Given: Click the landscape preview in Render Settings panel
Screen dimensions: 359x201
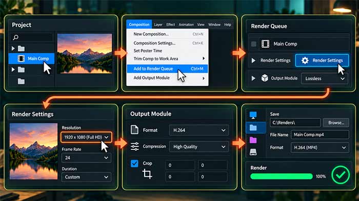Looking at the screenshot, I should [33, 151].
